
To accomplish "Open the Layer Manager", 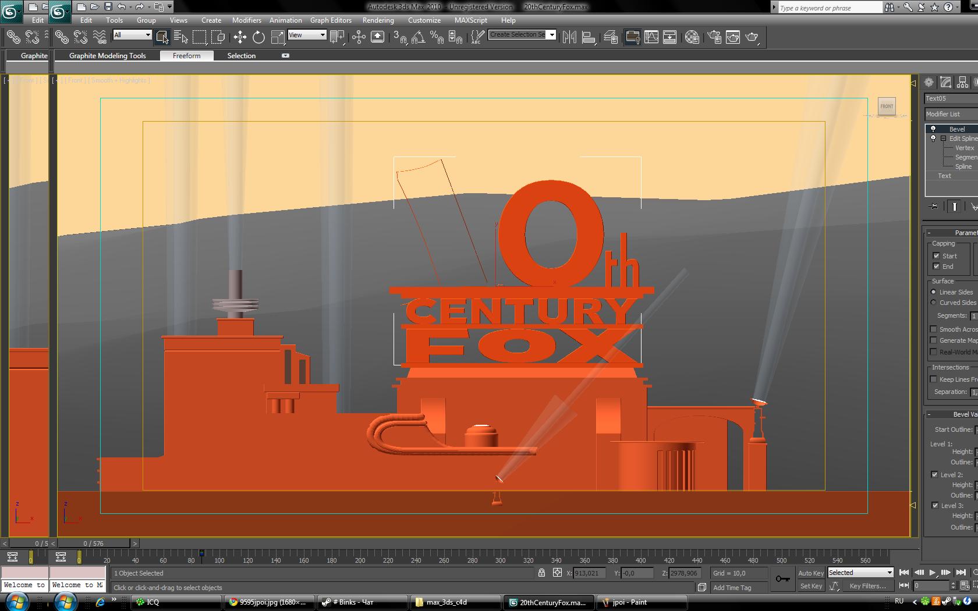I will click(611, 37).
